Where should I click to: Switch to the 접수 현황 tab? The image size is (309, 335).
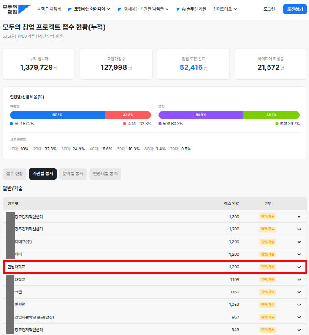[x=14, y=174]
